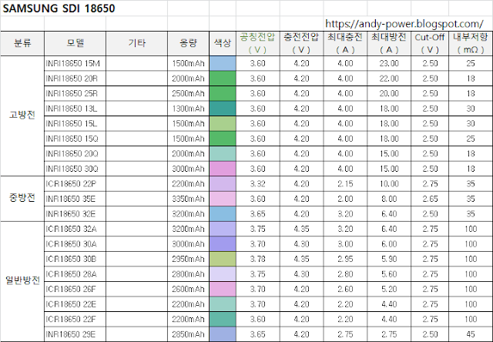Viewport: 493px width, 342px height.
Task: Click the 최대방전 (A) header
Action: (389, 43)
